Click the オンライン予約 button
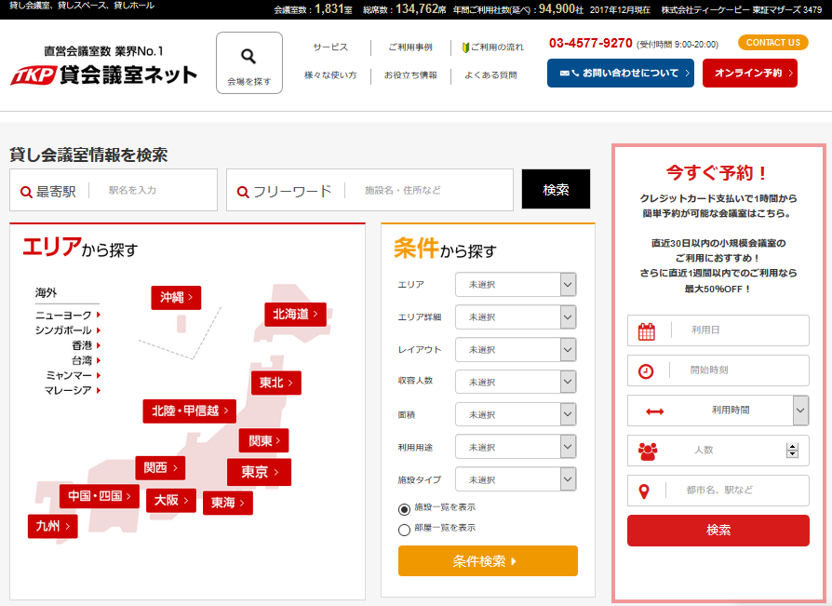 750,74
